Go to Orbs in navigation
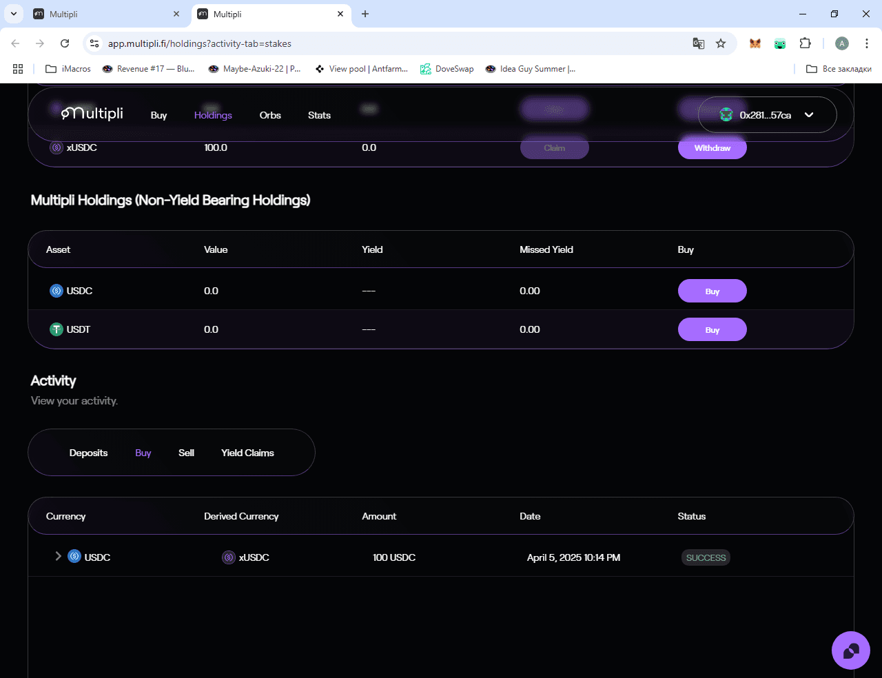The height and width of the screenshot is (678, 882). point(270,115)
